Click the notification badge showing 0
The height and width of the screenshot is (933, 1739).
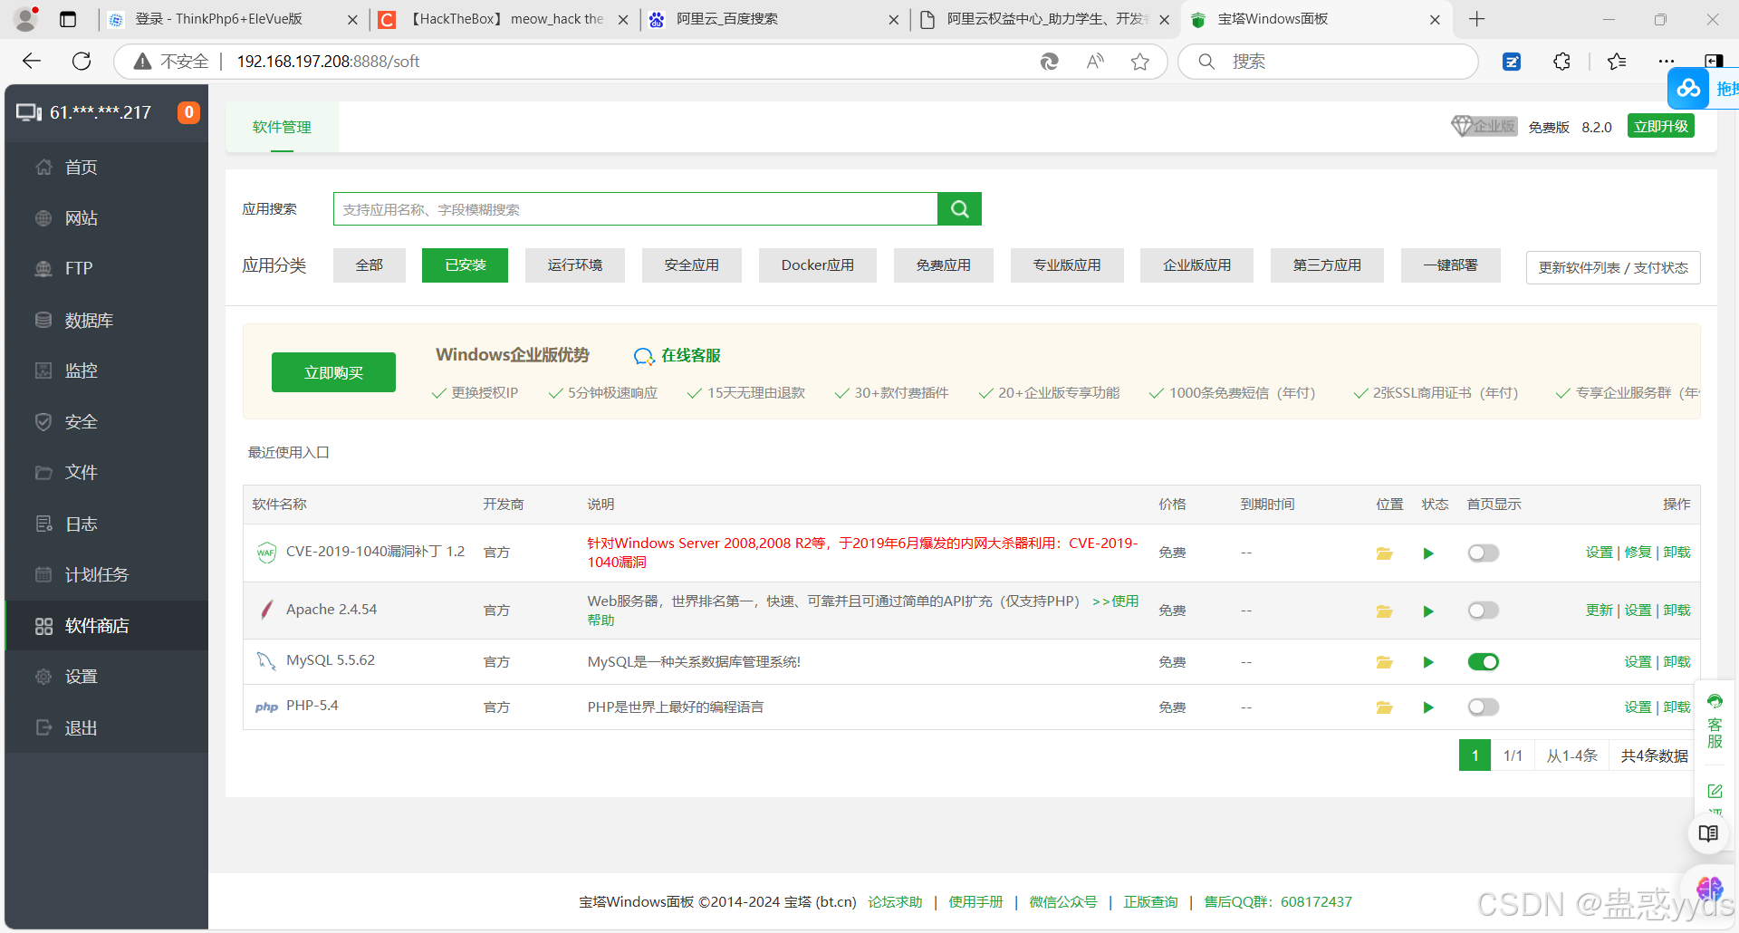click(x=188, y=112)
